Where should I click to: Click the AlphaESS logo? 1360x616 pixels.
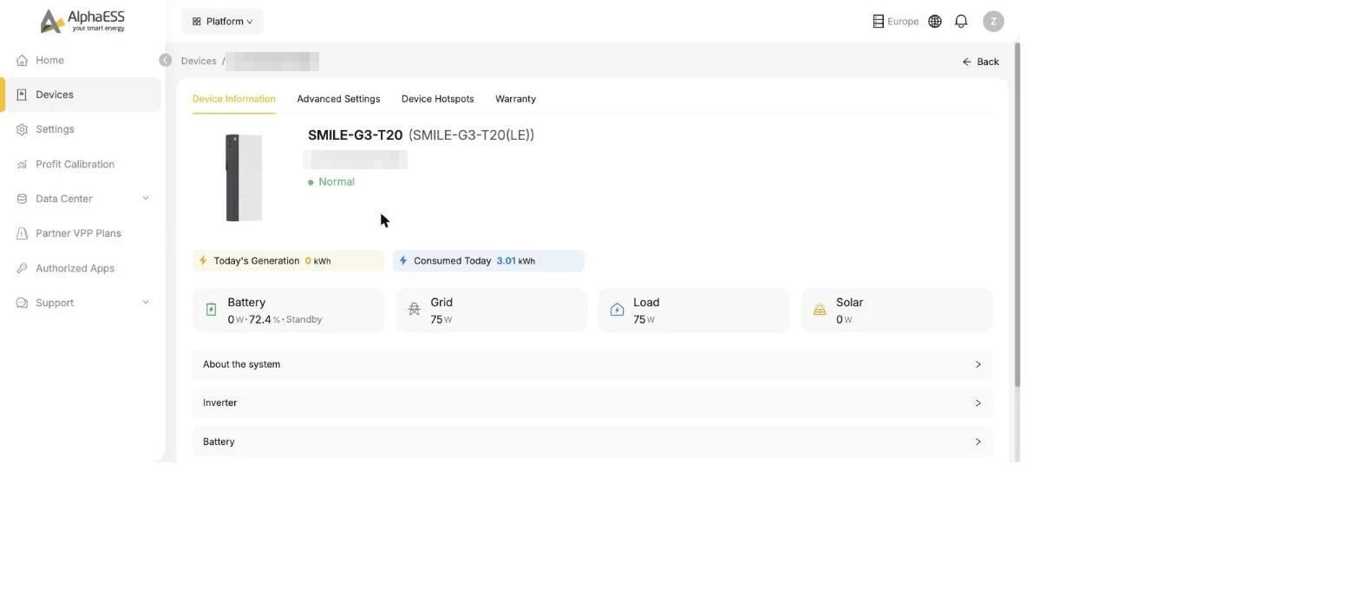click(82, 21)
